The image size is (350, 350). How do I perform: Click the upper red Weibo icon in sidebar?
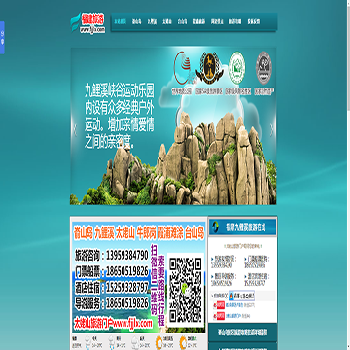pos(219,305)
